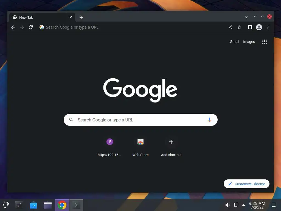Click the forward navigation arrow

[x=22, y=27]
